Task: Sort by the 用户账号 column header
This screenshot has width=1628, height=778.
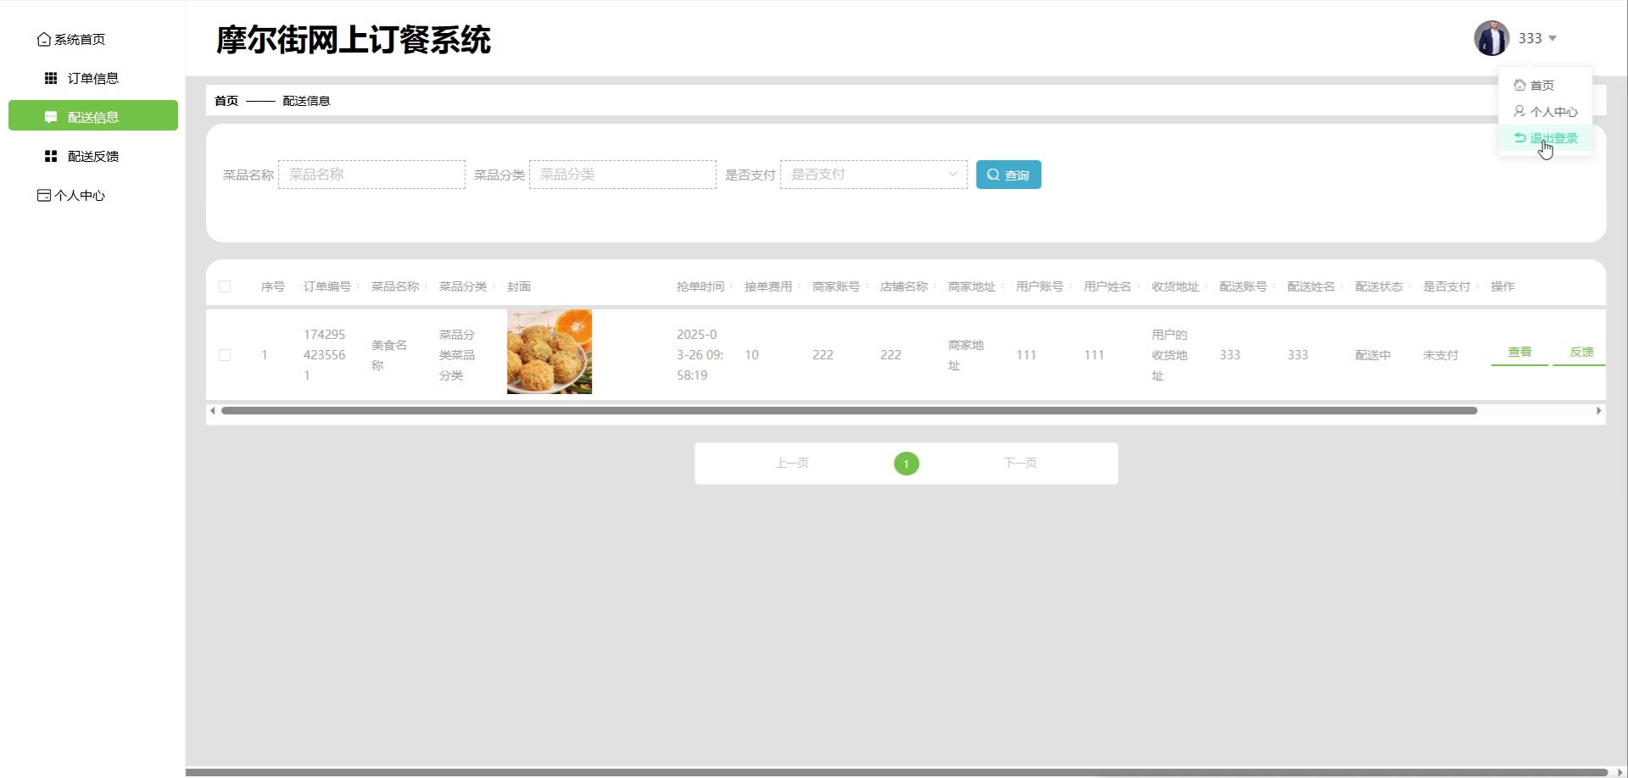Action: click(1040, 286)
